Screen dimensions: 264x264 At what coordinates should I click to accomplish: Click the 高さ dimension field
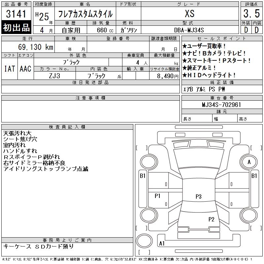250,119
